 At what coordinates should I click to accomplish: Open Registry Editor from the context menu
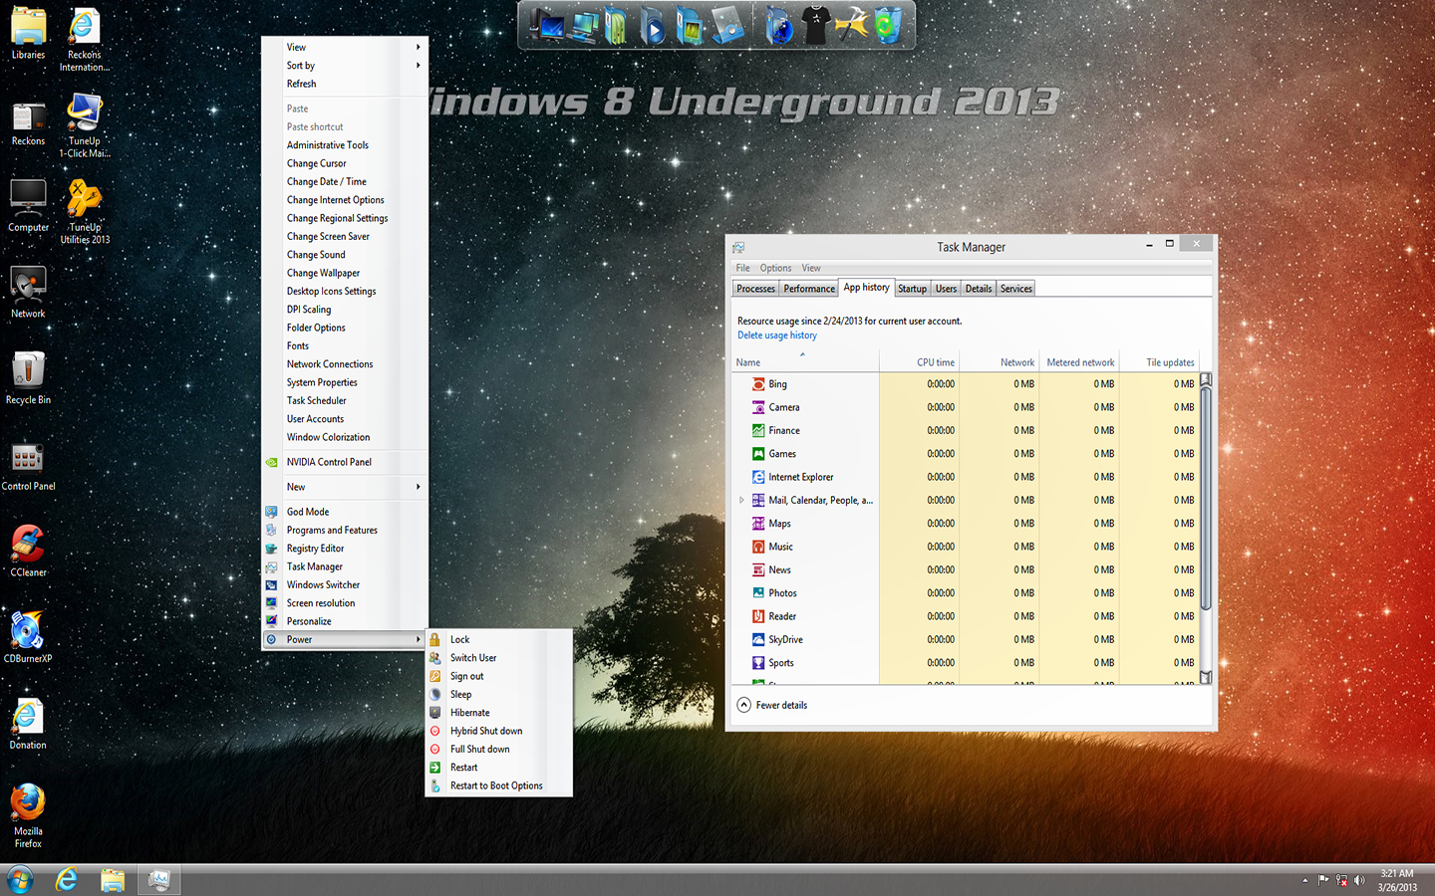point(345,549)
